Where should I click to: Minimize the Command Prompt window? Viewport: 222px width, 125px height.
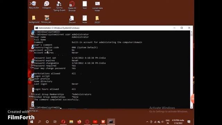coord(174,28)
